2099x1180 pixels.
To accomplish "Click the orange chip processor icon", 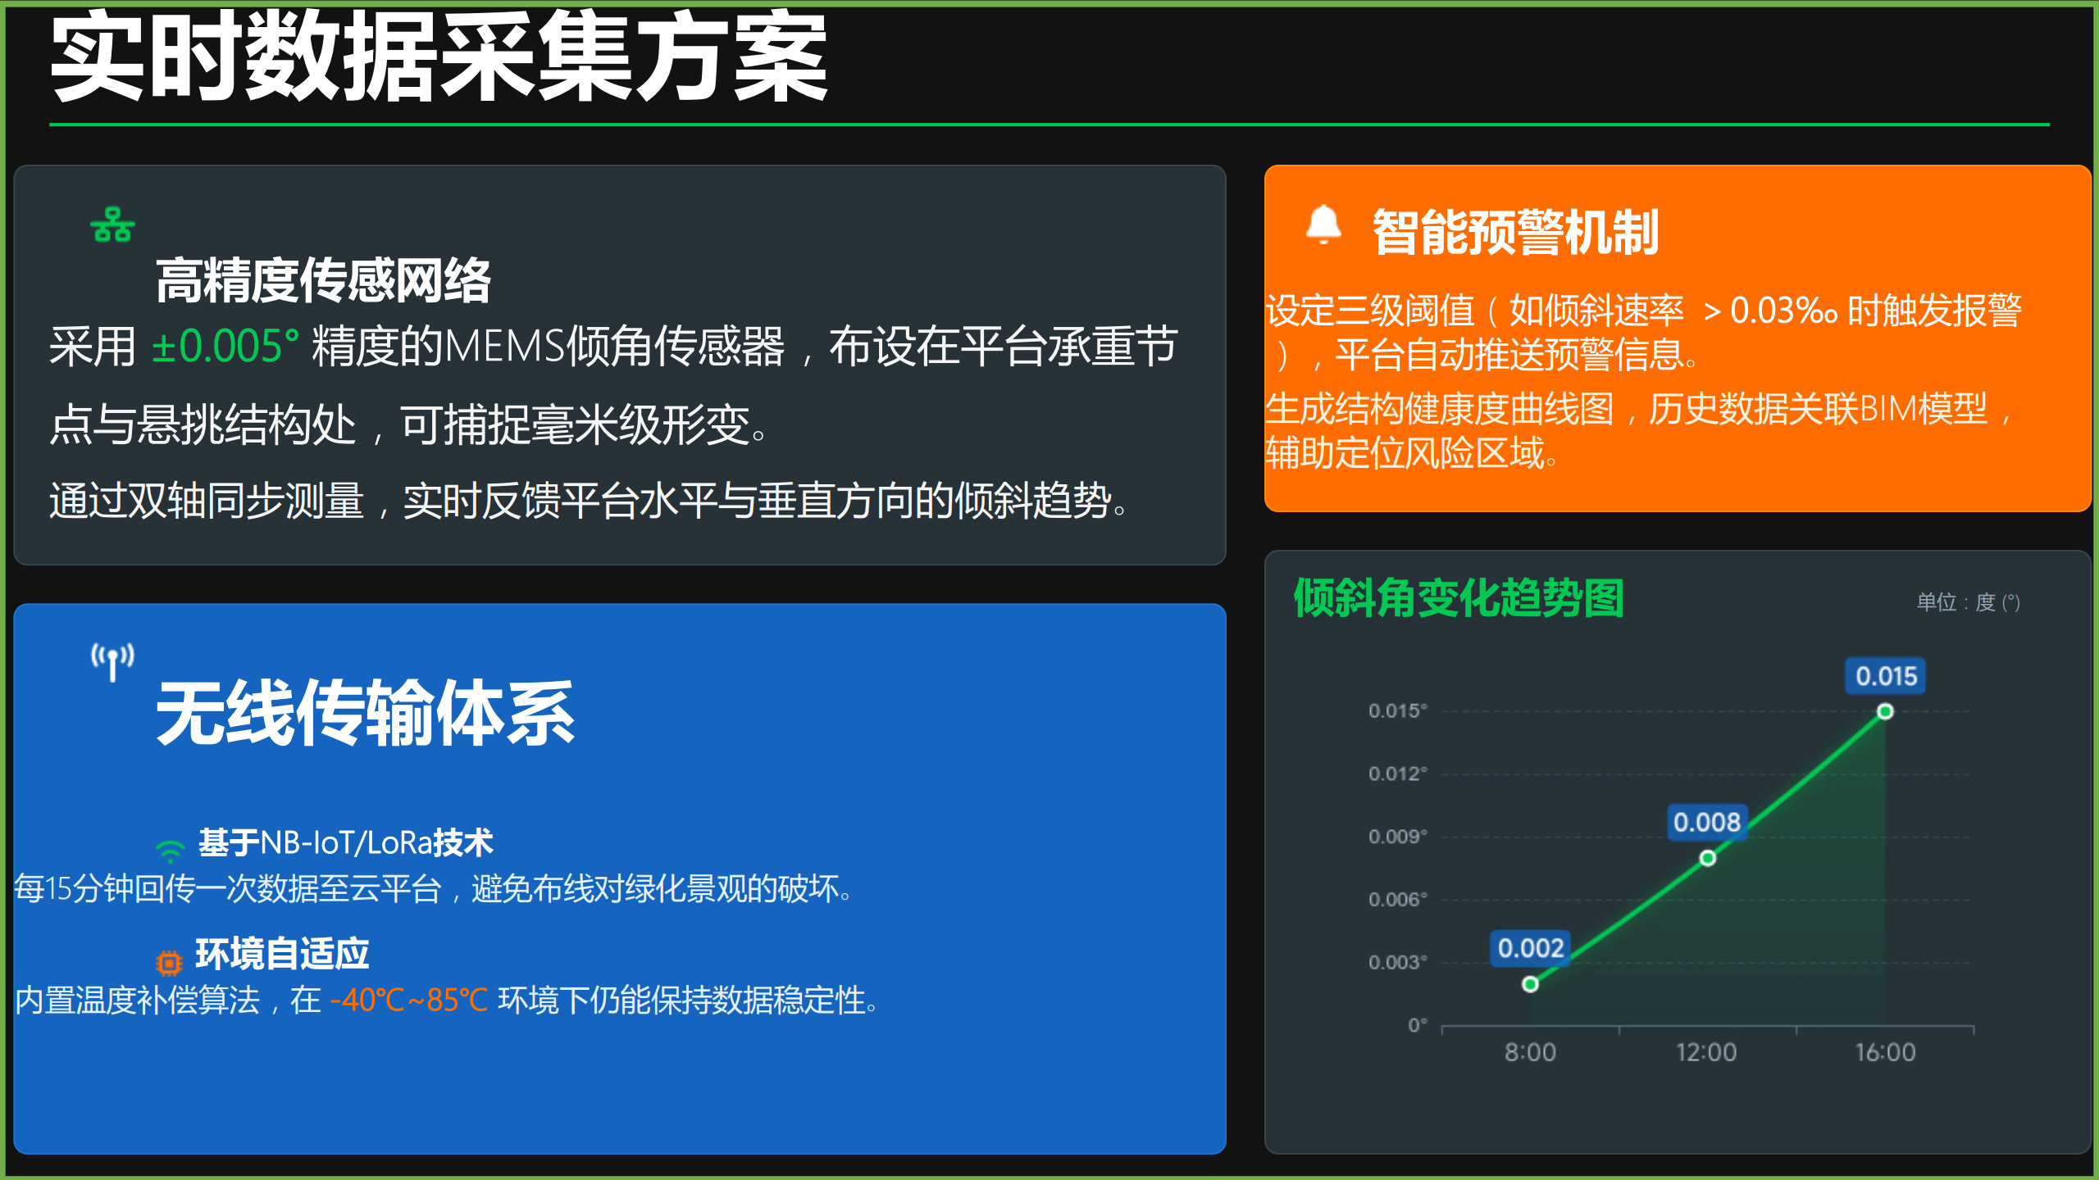I will pyautogui.click(x=169, y=962).
